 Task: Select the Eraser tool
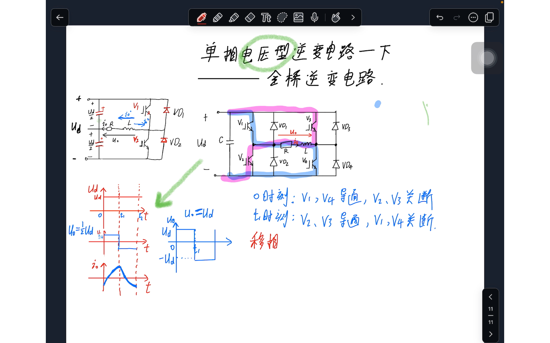[x=250, y=18]
